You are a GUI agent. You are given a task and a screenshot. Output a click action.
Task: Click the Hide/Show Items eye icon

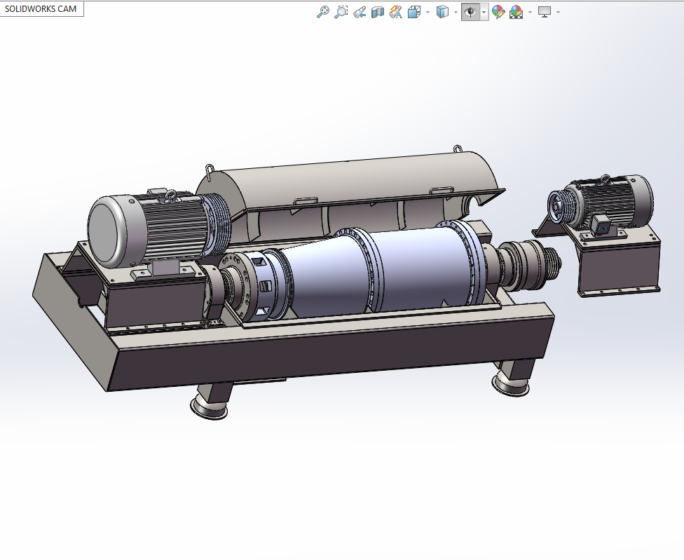pyautogui.click(x=470, y=11)
